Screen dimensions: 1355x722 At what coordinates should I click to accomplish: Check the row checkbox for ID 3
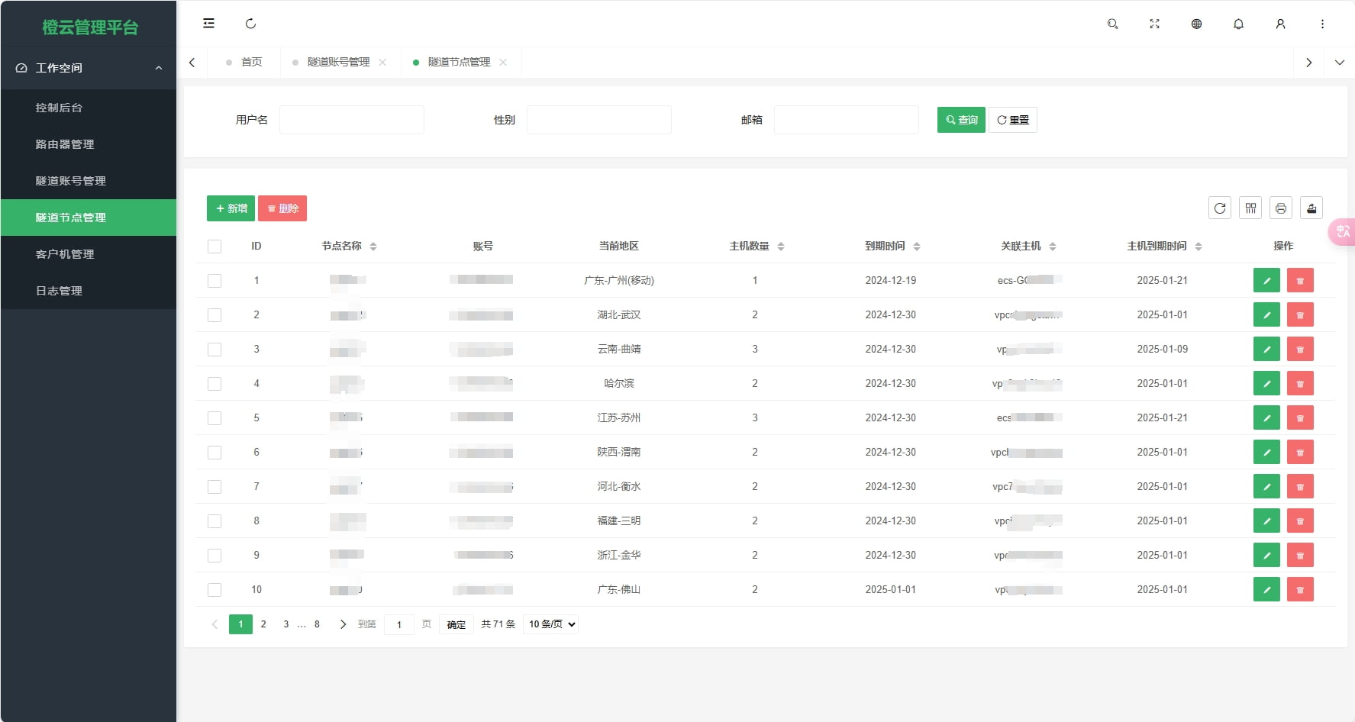tap(215, 349)
